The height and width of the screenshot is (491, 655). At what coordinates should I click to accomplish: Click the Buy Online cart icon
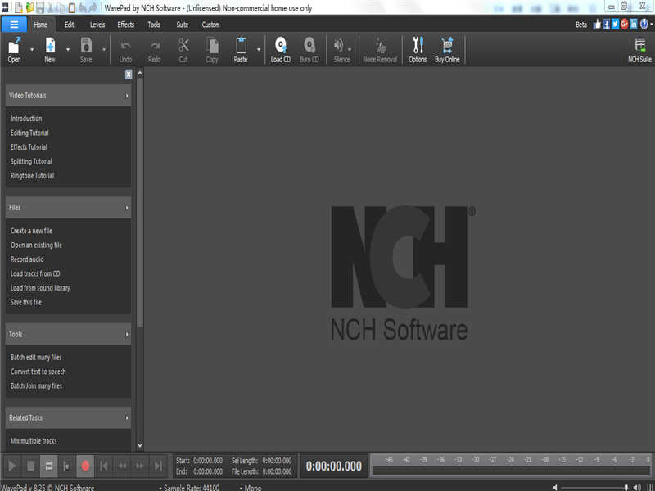pyautogui.click(x=447, y=50)
